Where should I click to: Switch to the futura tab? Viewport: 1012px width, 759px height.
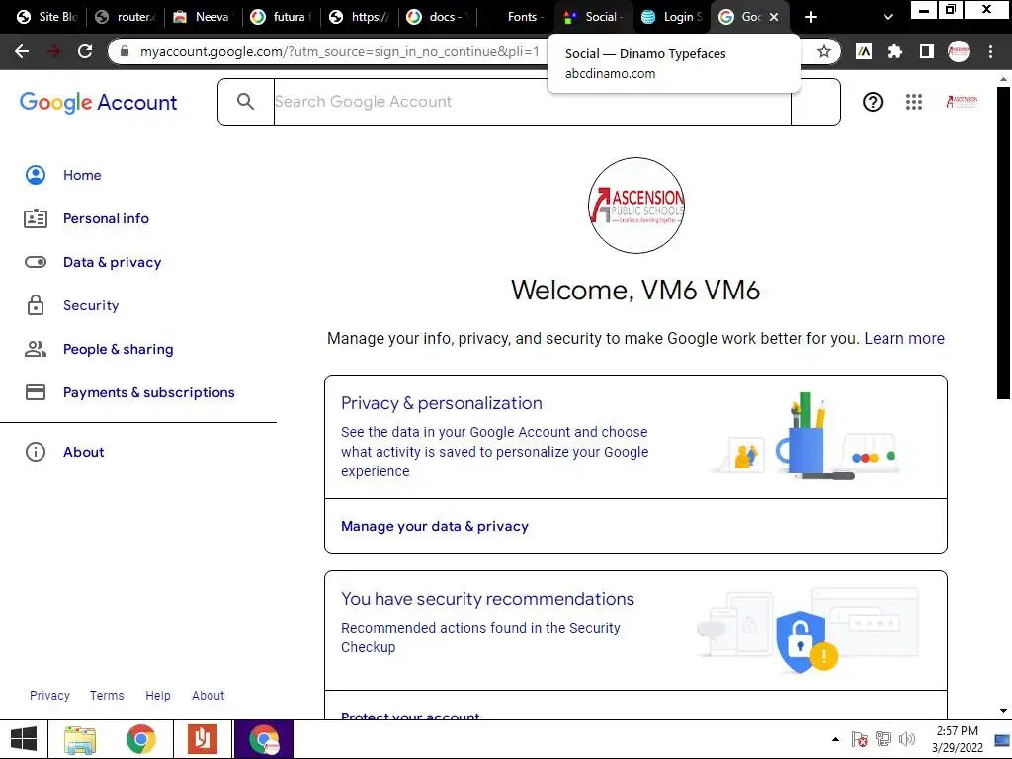click(282, 17)
